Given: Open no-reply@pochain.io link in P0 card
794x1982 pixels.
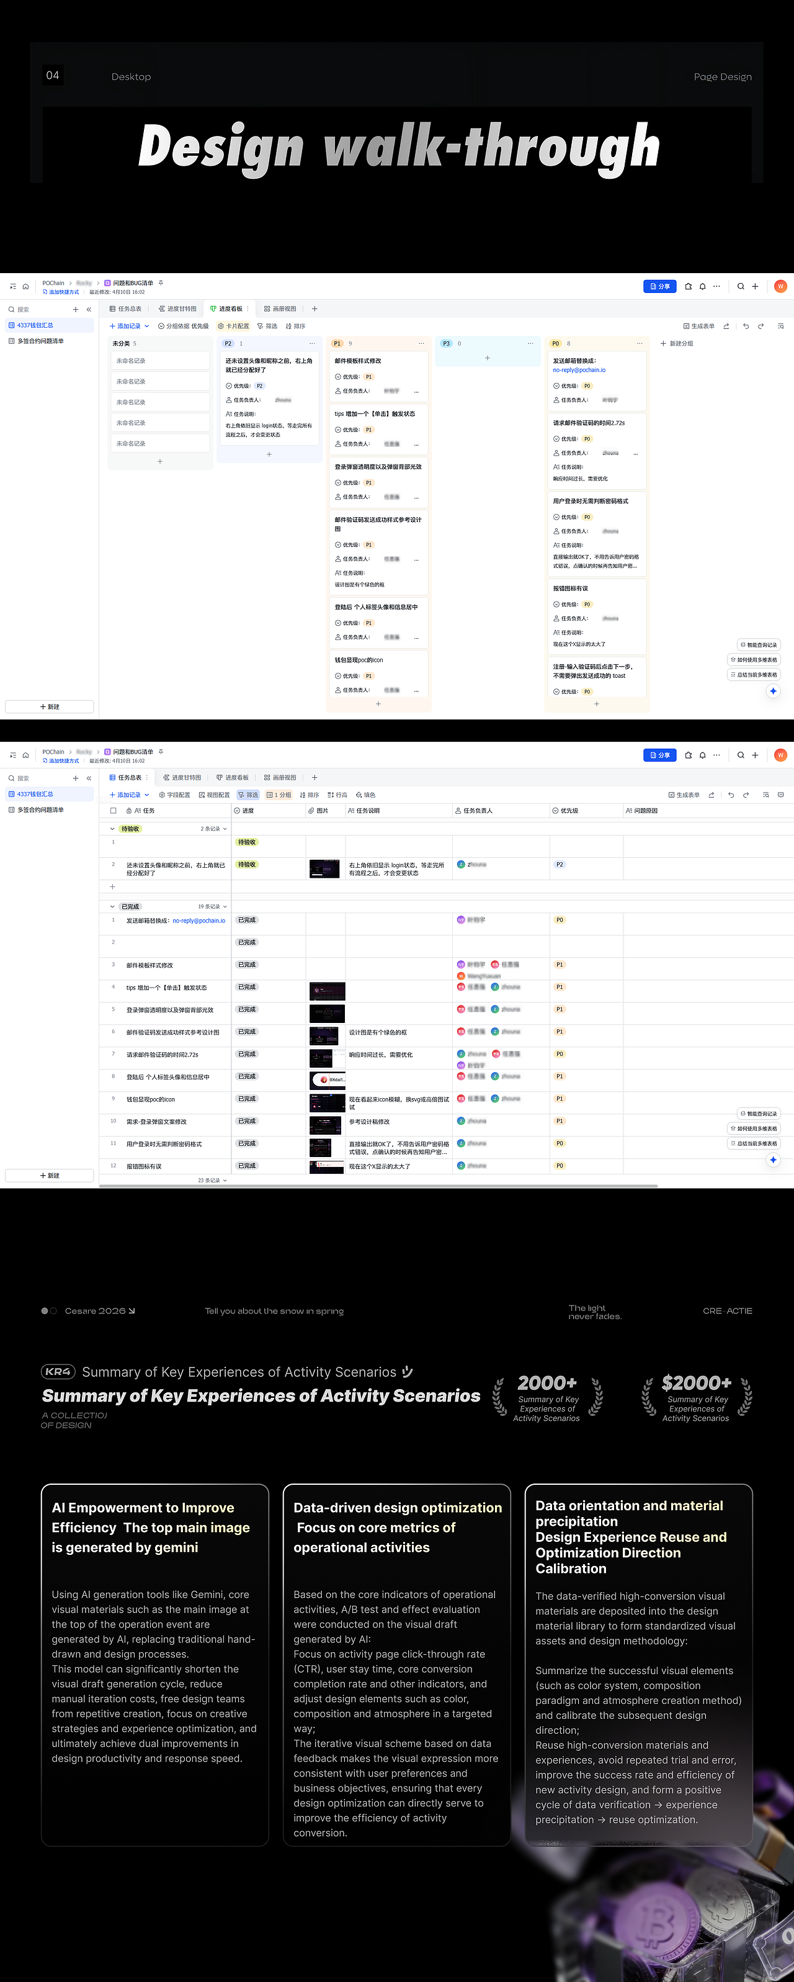Looking at the screenshot, I should (579, 370).
